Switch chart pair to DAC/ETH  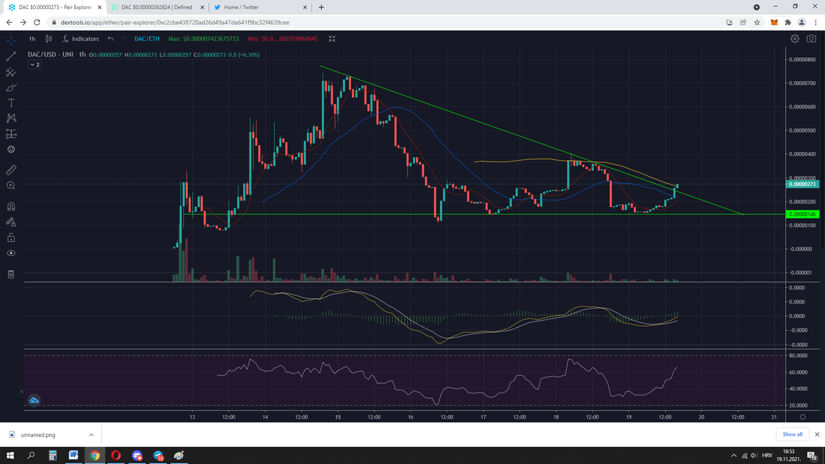(147, 38)
